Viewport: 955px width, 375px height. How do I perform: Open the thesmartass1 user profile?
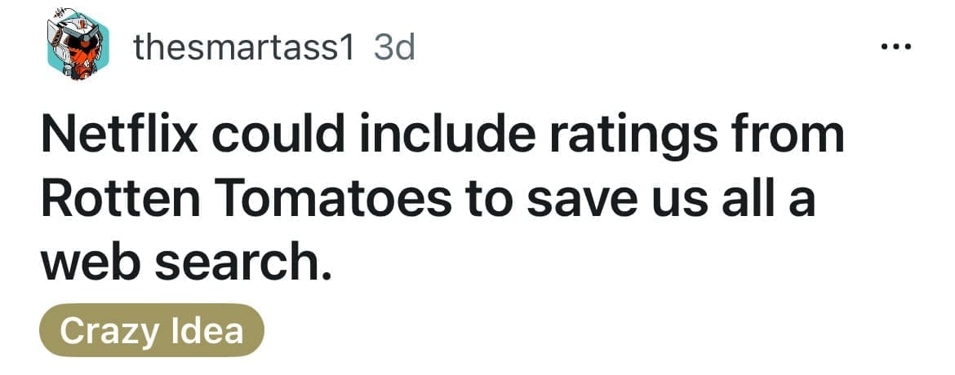pos(244,49)
